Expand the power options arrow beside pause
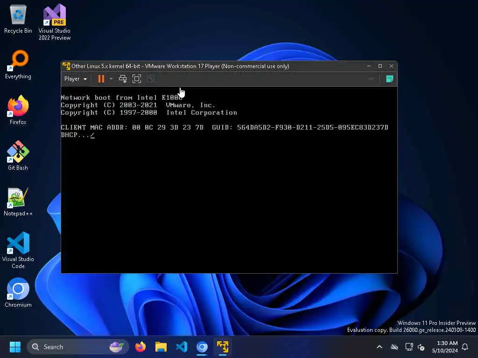Image resolution: width=478 pixels, height=358 pixels. pyautogui.click(x=111, y=79)
